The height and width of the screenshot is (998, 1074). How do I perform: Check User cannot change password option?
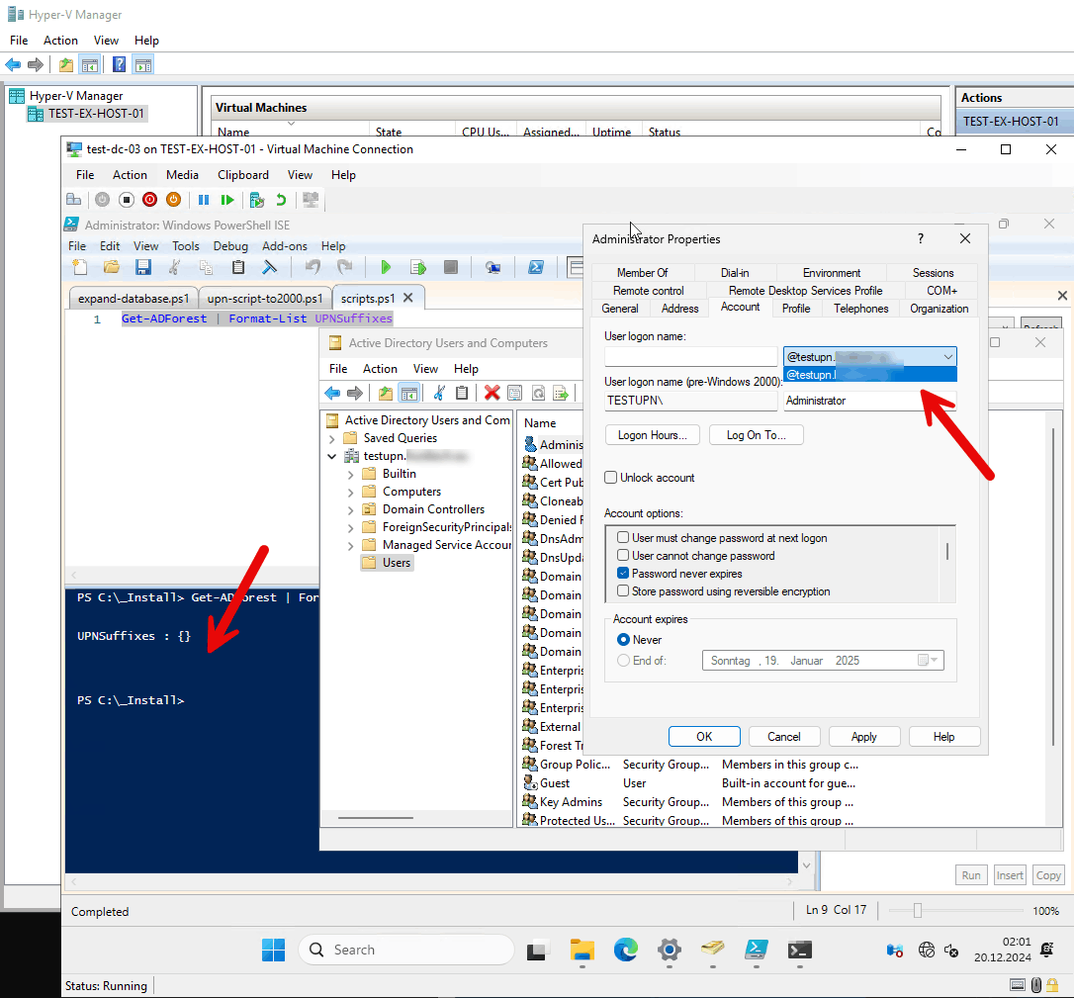click(x=623, y=556)
